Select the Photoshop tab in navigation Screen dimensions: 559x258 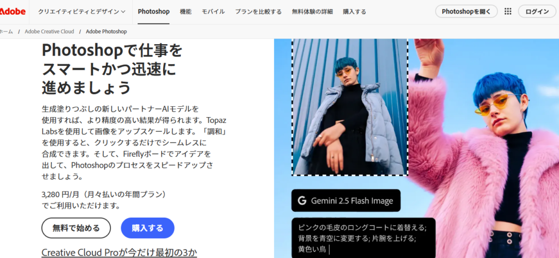[x=153, y=12]
